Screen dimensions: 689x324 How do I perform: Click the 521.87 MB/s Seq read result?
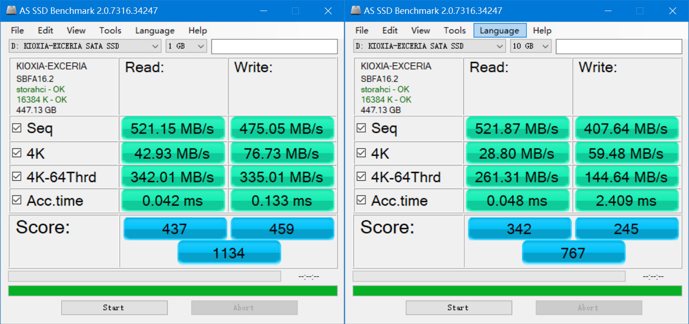click(517, 129)
